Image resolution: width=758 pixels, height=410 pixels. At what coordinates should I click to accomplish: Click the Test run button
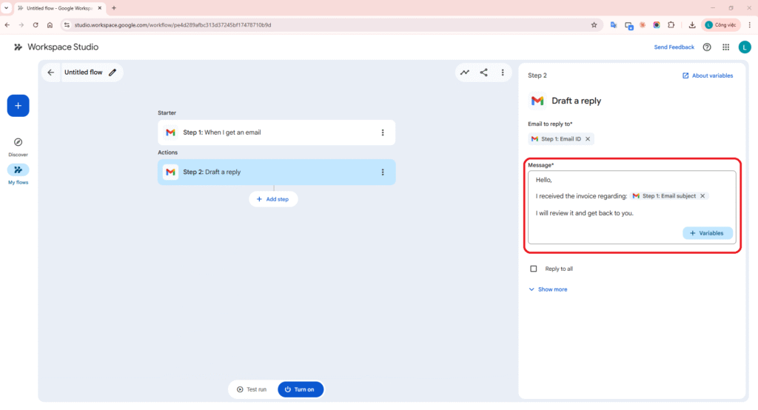pos(252,389)
